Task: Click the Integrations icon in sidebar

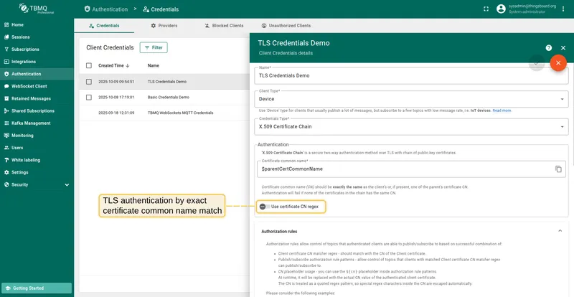Action: 6,62
